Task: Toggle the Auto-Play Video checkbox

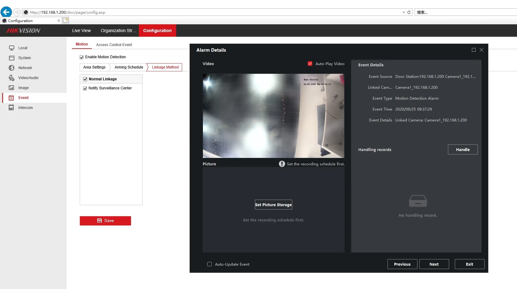Action: click(x=310, y=64)
